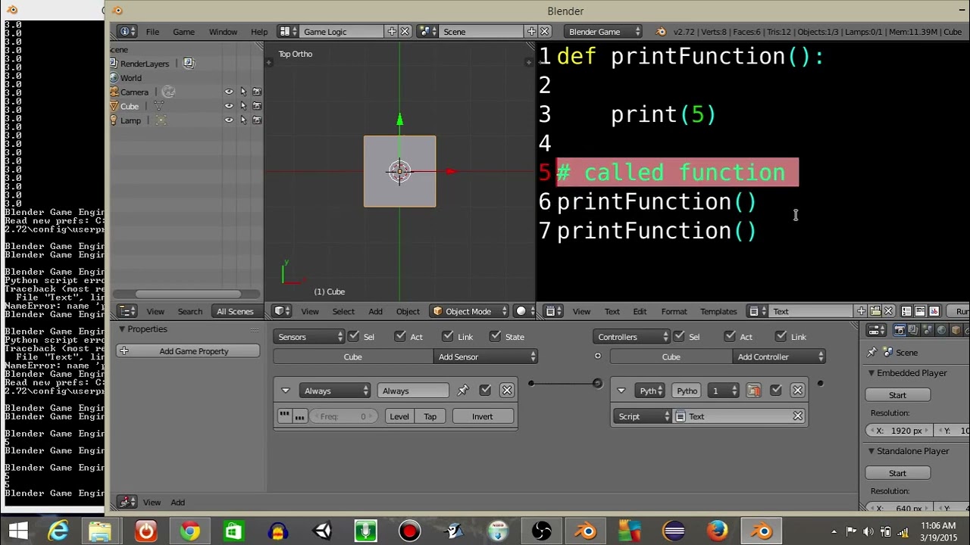Toggle priority flag icon on Python controller

pos(753,391)
